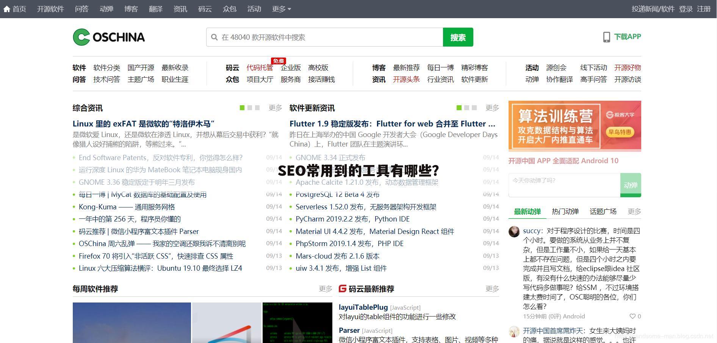Select first green page dot in 综合资讯
The width and height of the screenshot is (717, 343).
point(242,108)
